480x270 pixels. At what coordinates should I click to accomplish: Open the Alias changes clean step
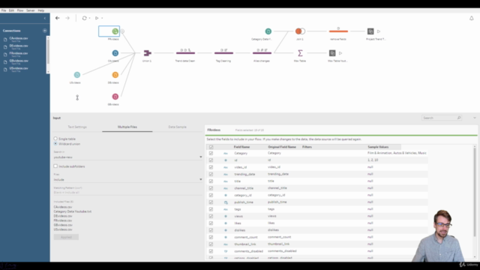coord(262,53)
